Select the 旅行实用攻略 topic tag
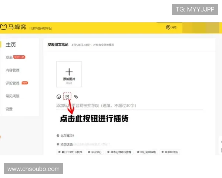This screenshot has height=178, width=222. coord(147,152)
